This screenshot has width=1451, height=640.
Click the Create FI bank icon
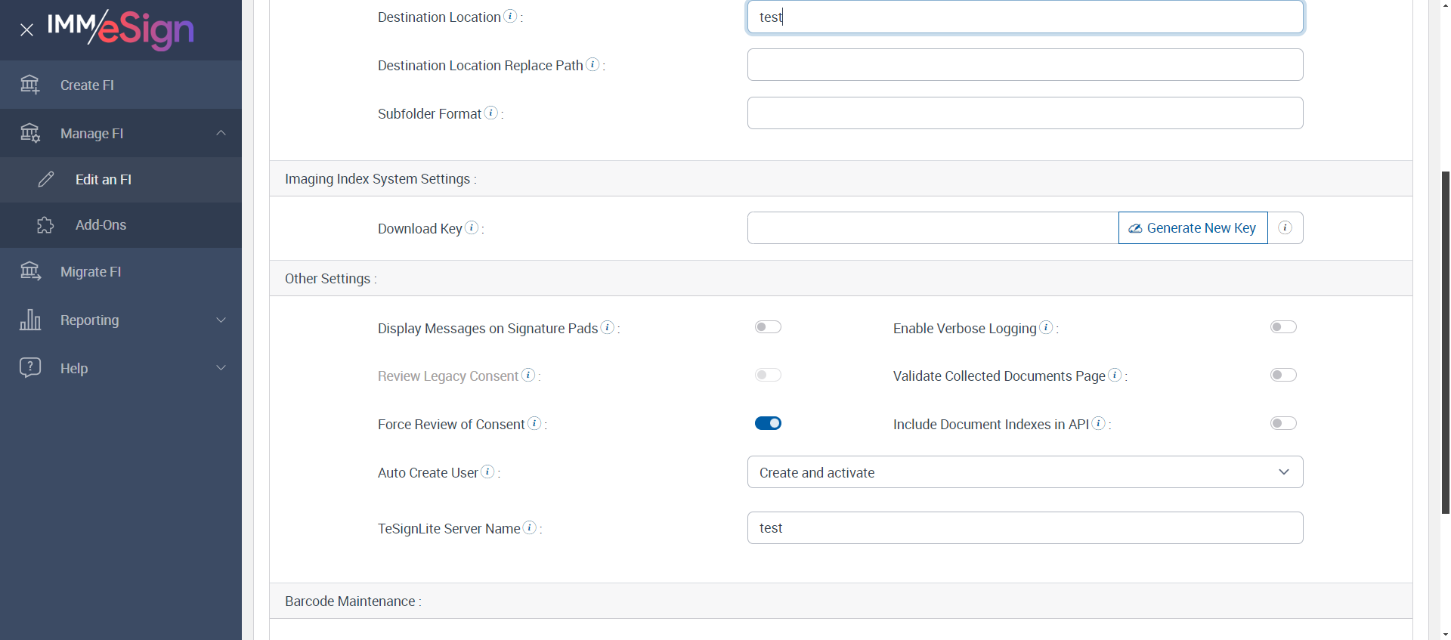(x=29, y=85)
